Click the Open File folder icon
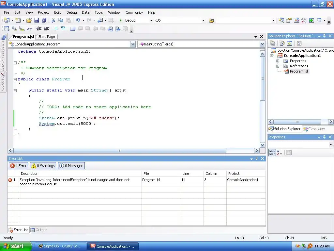Screen dimensions: 334x251 29,20
